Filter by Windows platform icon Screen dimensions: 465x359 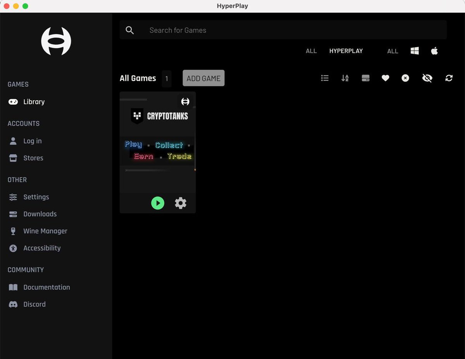(415, 51)
